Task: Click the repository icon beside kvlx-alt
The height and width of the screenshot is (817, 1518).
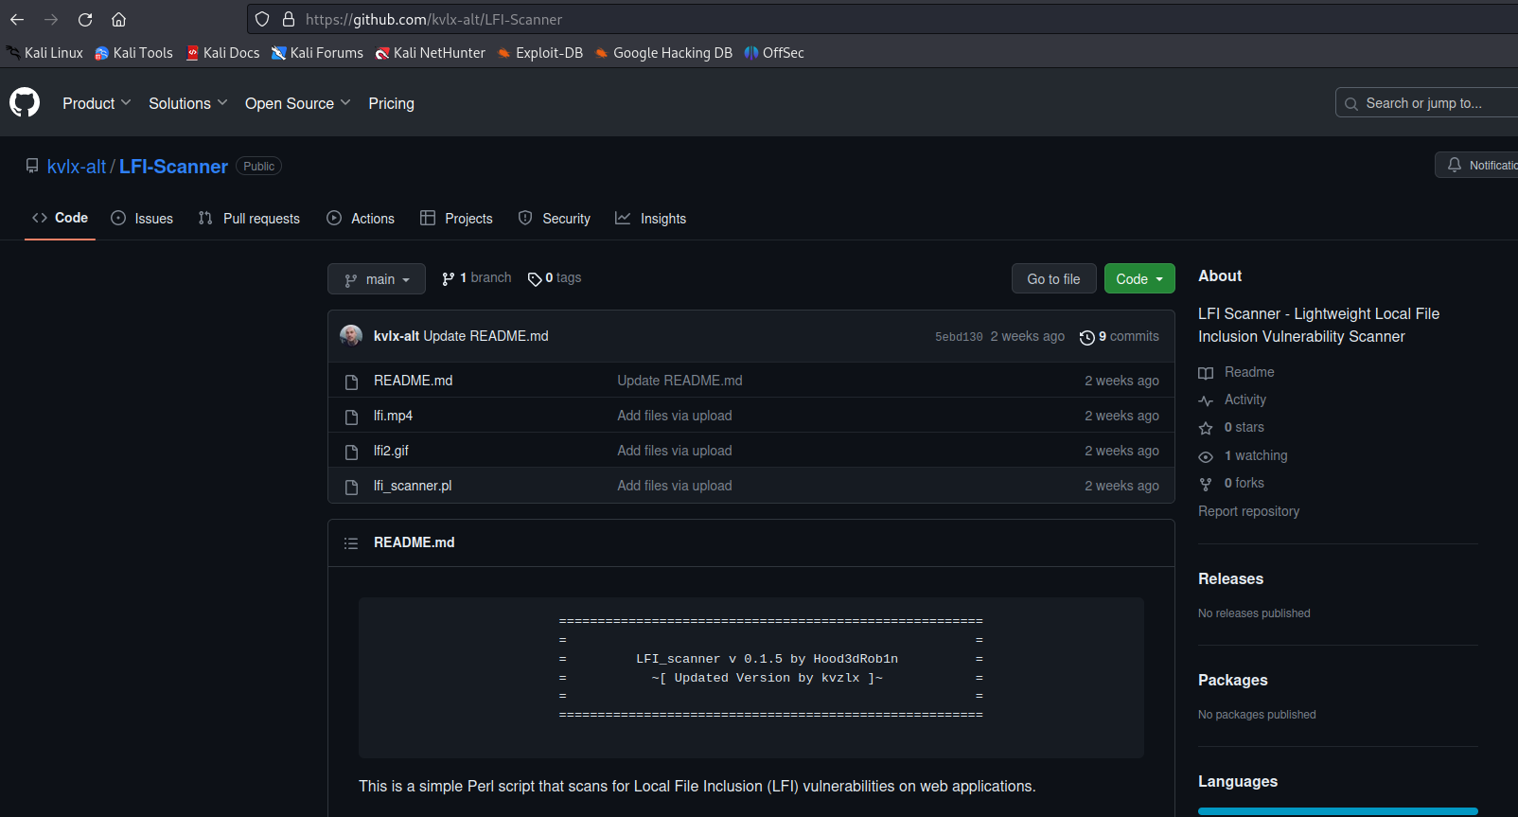Action: (32, 166)
